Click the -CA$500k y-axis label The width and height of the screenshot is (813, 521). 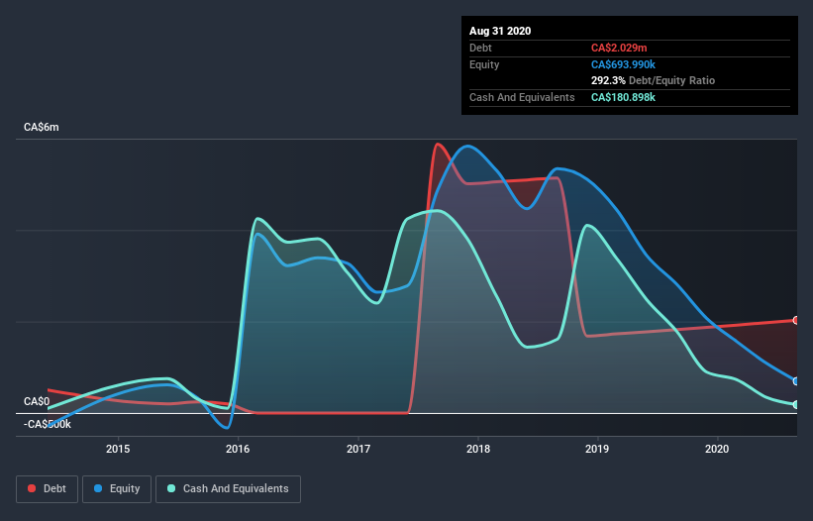pyautogui.click(x=48, y=424)
